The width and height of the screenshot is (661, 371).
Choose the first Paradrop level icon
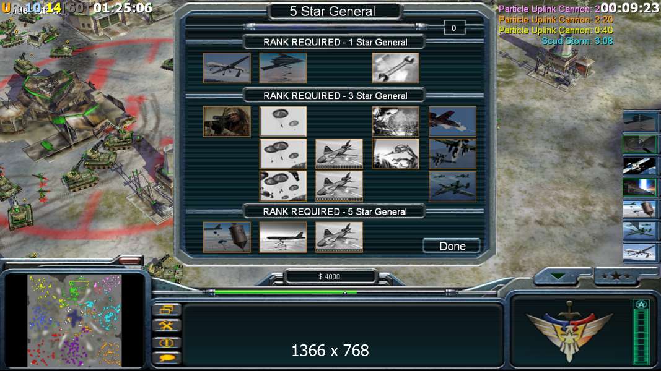tap(283, 122)
